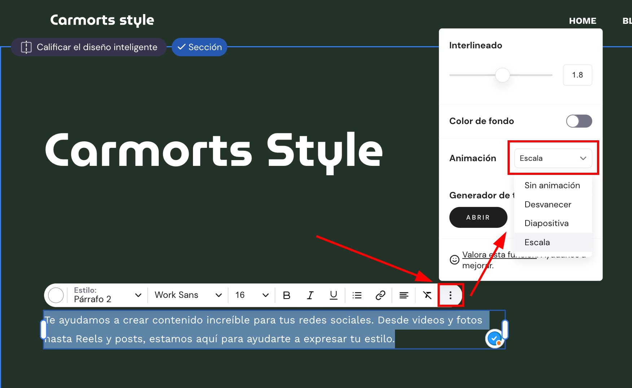Insert a bulleted list
This screenshot has height=388, width=632.
[x=357, y=295]
